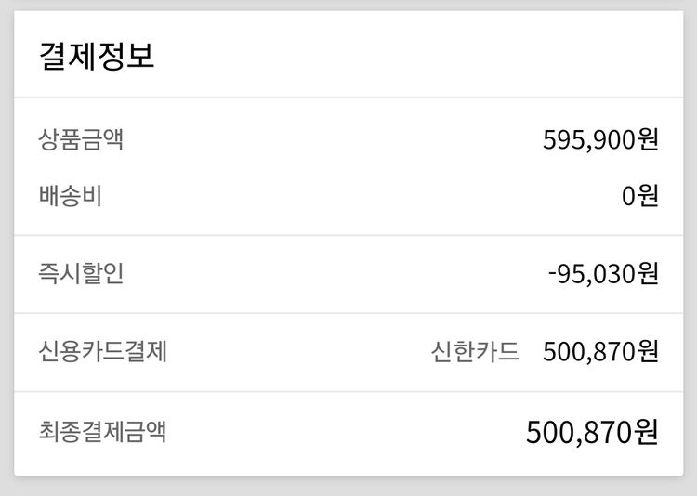The width and height of the screenshot is (697, 496).
Task: Click the divider line above 즉시할인 row
Action: pyautogui.click(x=348, y=235)
